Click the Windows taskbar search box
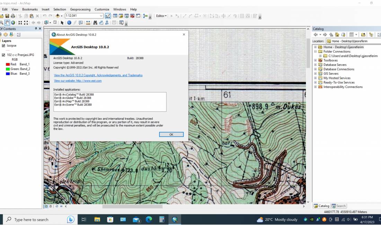The image size is (381, 225). tap(40, 220)
